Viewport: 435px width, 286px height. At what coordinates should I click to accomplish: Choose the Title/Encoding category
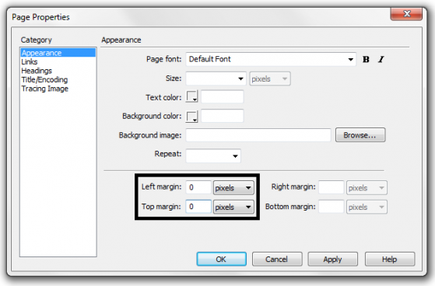tap(44, 79)
